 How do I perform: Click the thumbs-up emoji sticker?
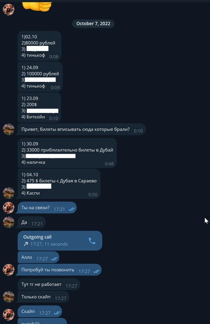point(37,6)
